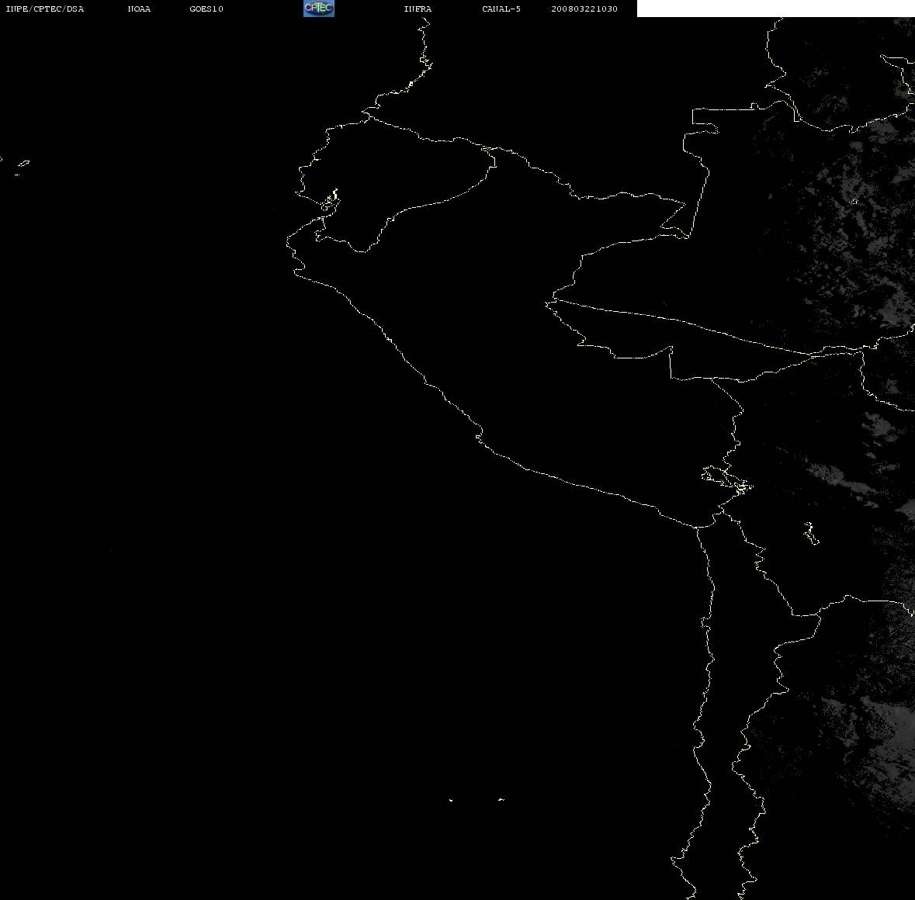
Task: Click the center of Peru's territory
Action: point(525,350)
